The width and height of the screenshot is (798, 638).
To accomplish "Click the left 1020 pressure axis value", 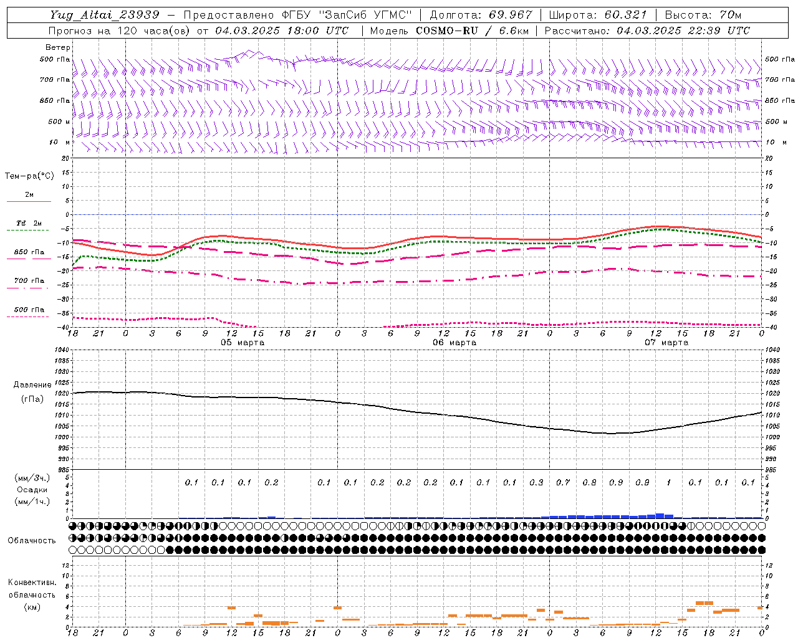I will pos(60,394).
